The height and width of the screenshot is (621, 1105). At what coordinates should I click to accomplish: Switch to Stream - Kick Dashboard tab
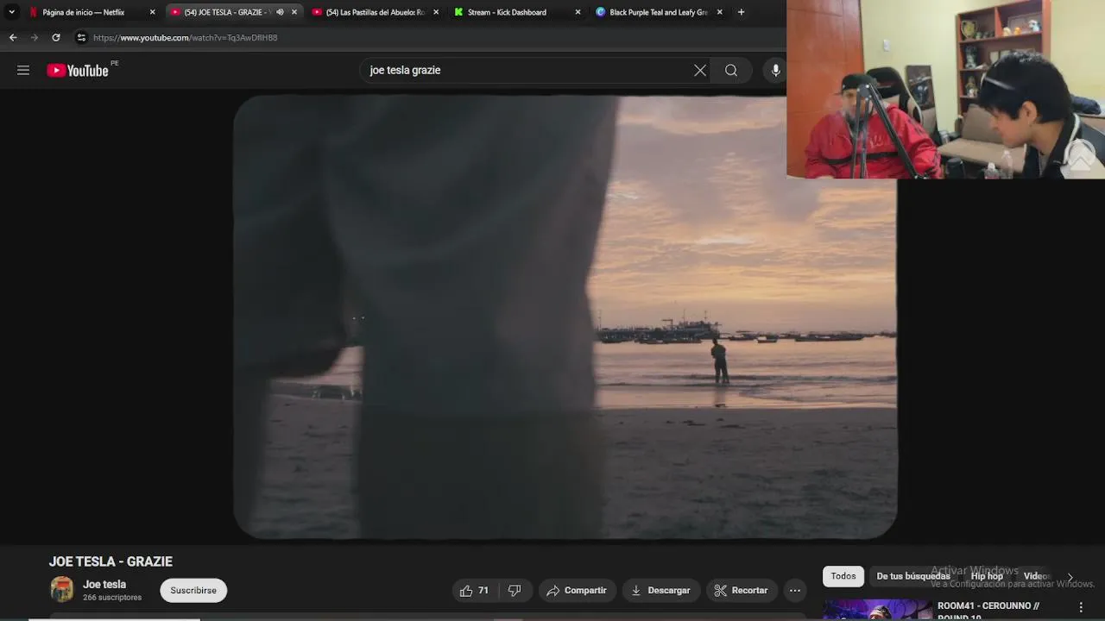tap(507, 12)
